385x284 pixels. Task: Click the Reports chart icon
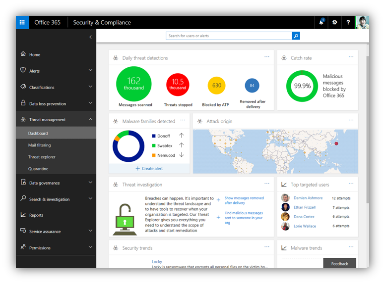23,215
